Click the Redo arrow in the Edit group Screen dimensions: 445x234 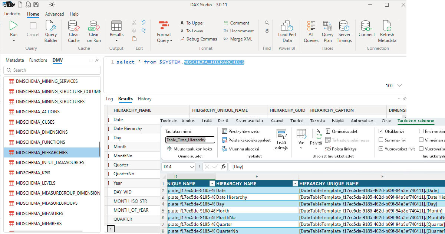tap(143, 30)
